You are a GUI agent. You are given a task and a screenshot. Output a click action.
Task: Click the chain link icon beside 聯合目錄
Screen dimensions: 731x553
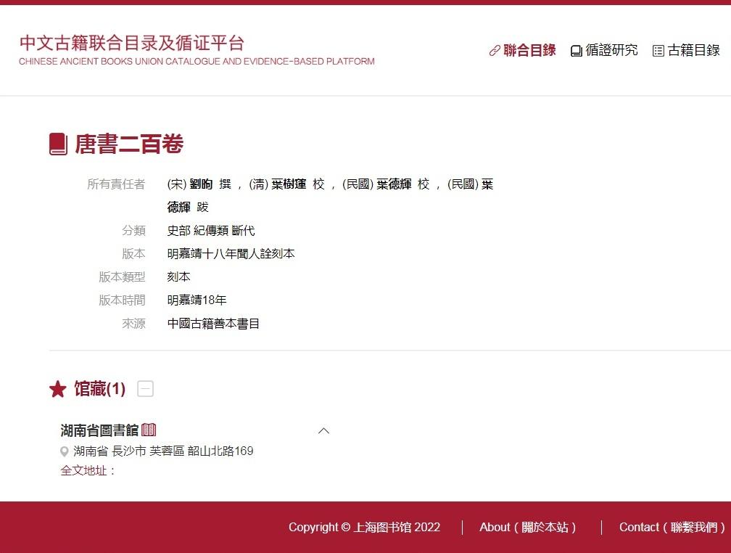[x=495, y=51]
